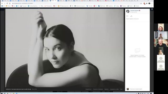Viewport: 168px width, 94px height.
Task: Open the 'Tickets.ru' bookmark
Action: pos(123,6)
